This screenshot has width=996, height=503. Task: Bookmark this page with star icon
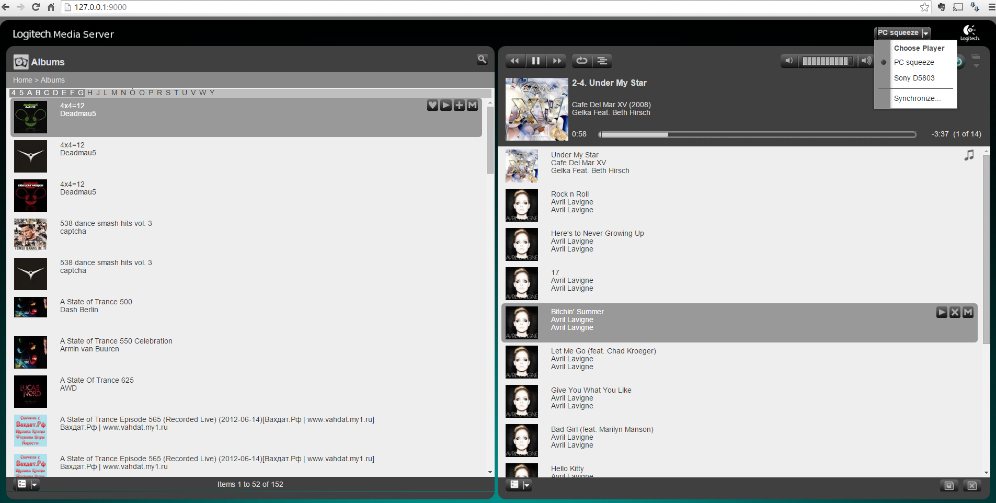click(924, 7)
